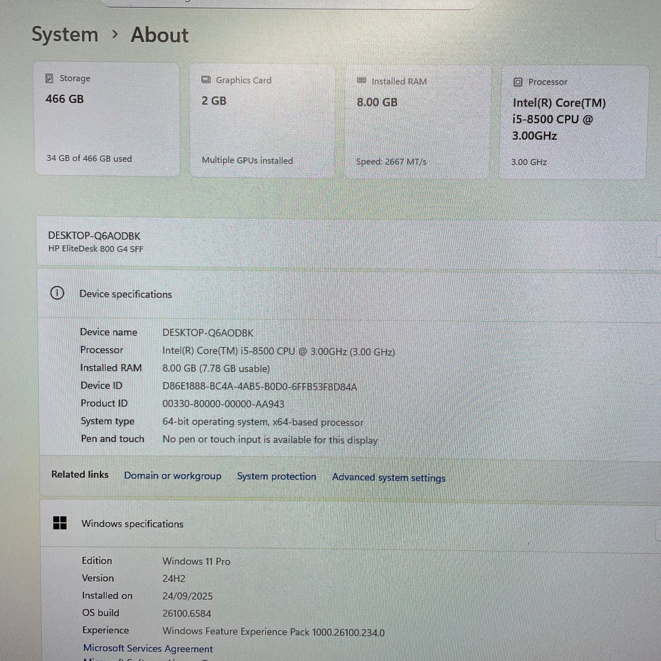Viewport: 661px width, 661px height.
Task: Open System protection
Action: [276, 476]
